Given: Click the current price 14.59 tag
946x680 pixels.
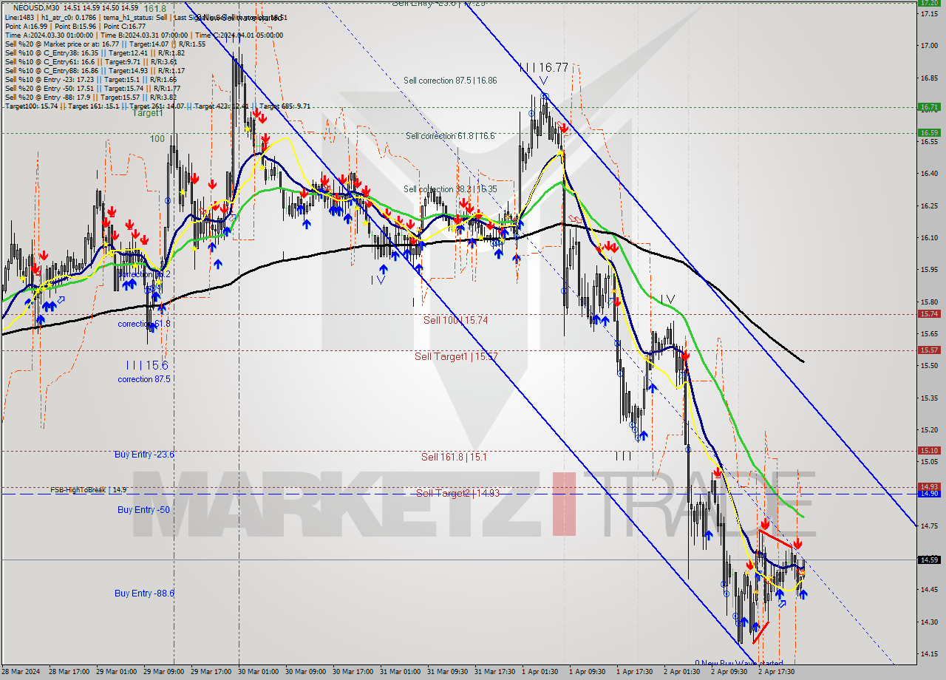Looking at the screenshot, I should pos(929,560).
